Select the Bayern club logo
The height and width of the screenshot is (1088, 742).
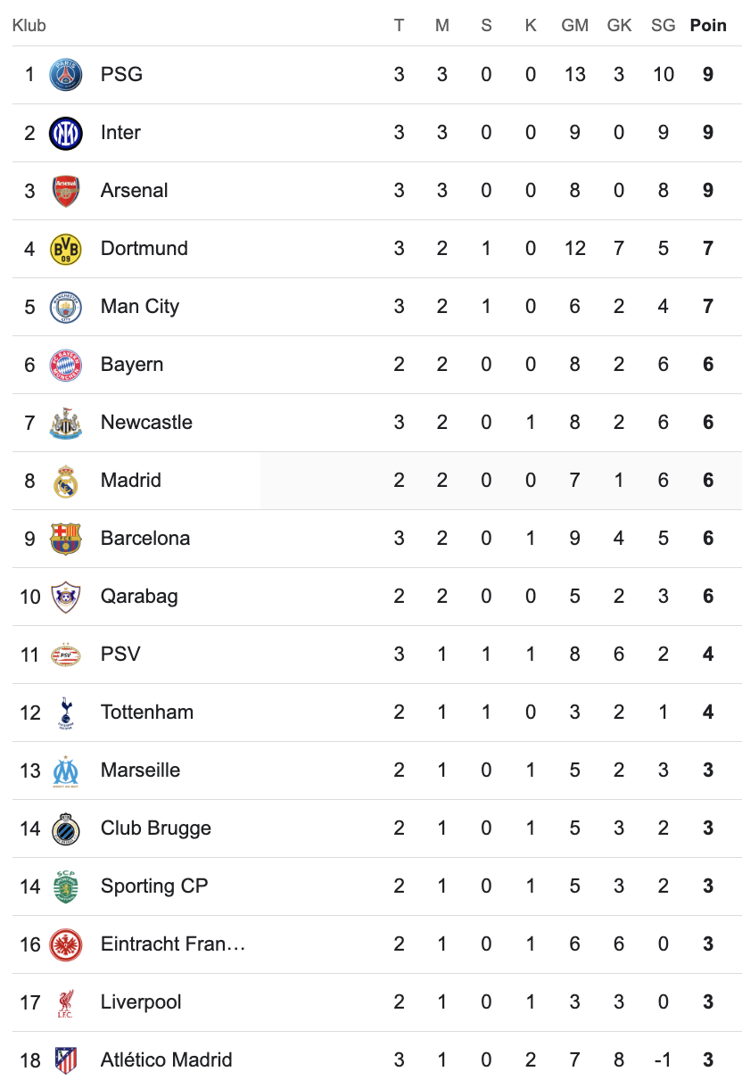click(x=65, y=365)
